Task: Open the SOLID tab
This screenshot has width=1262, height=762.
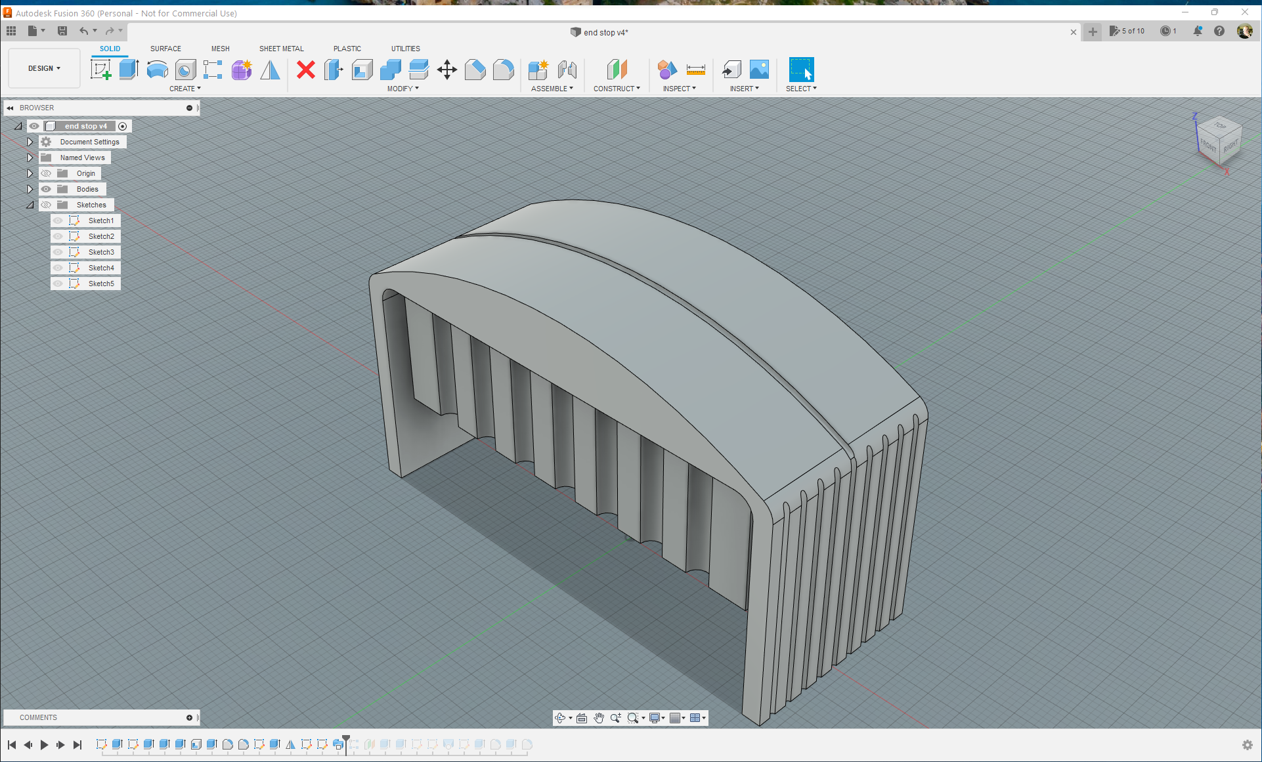Action: [x=109, y=49]
